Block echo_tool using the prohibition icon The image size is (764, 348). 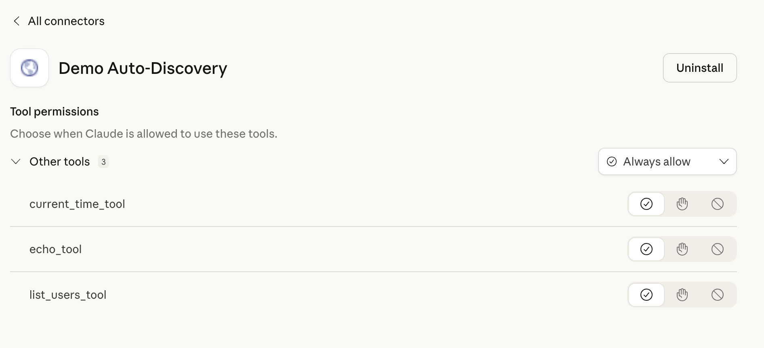click(718, 249)
